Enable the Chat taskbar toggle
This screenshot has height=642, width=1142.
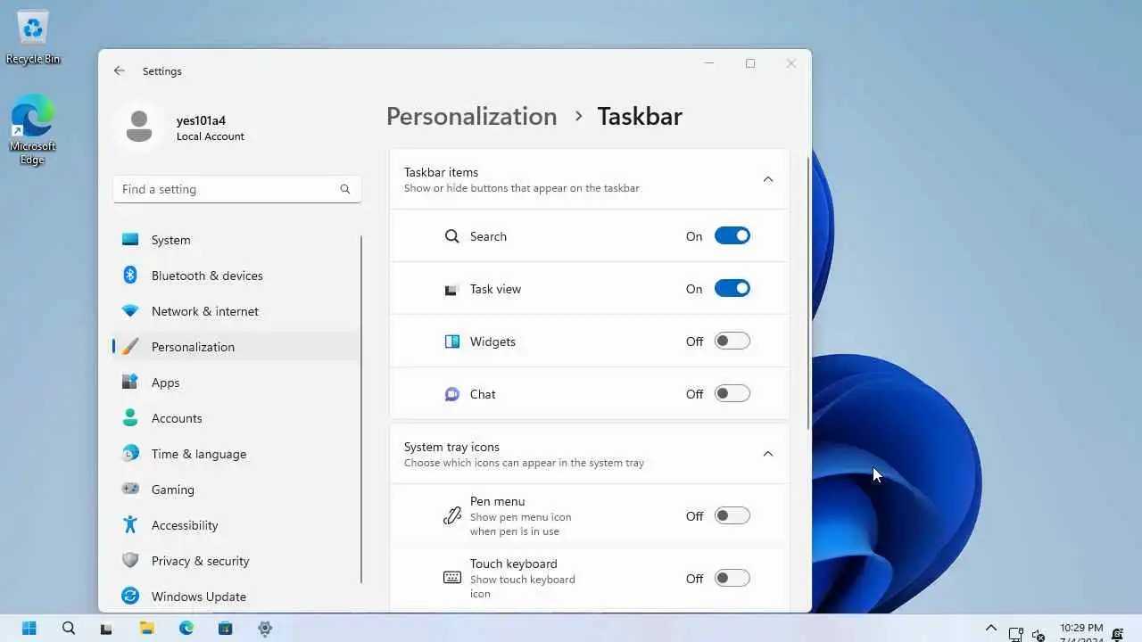tap(732, 394)
